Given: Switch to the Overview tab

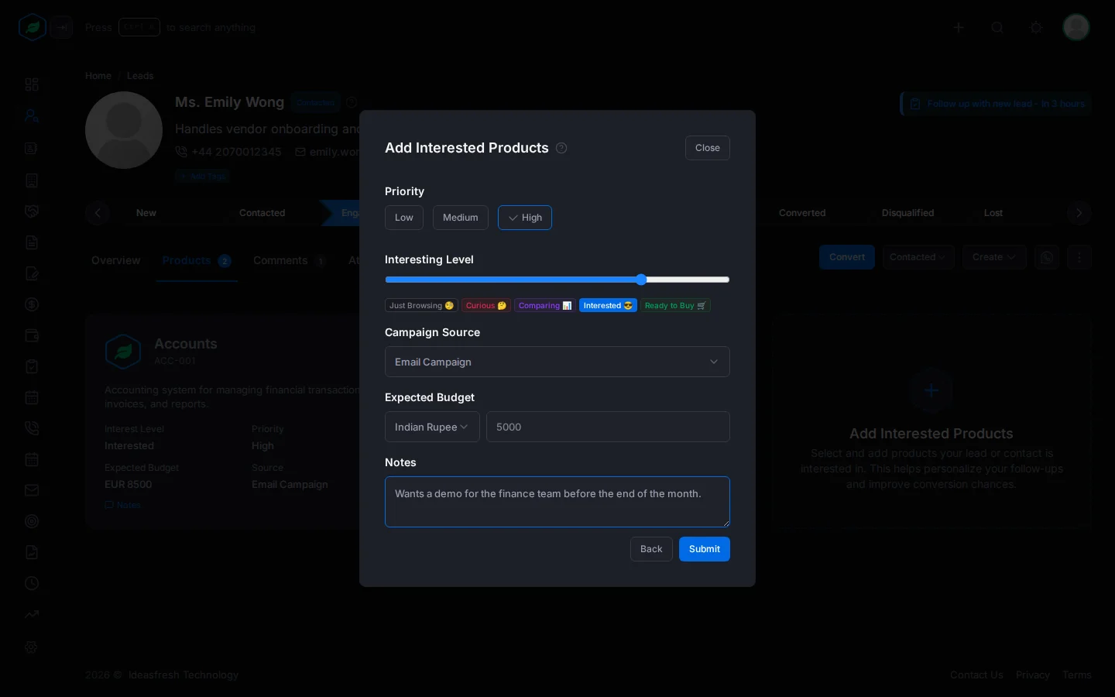Looking at the screenshot, I should pos(116,260).
